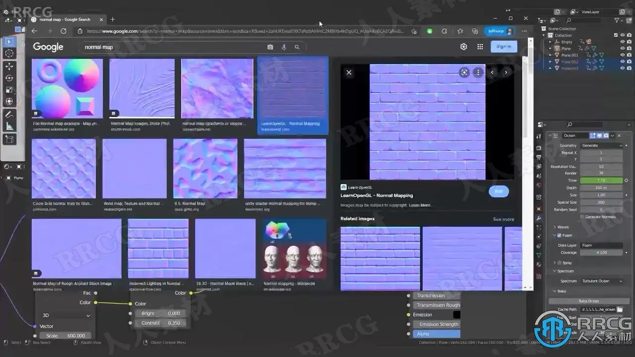This screenshot has width=635, height=357.
Task: Click the Google search magnifier icon
Action: pyautogui.click(x=297, y=47)
